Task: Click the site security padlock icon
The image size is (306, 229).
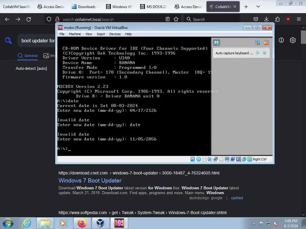Action: [x=57, y=19]
